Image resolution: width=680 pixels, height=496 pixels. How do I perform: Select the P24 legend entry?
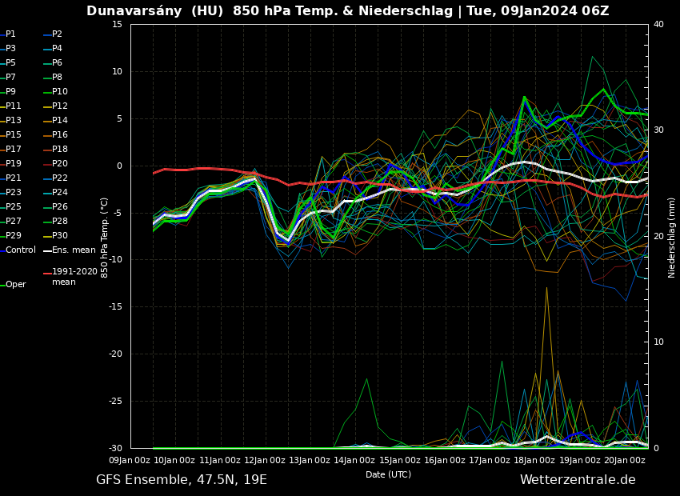pos(60,193)
